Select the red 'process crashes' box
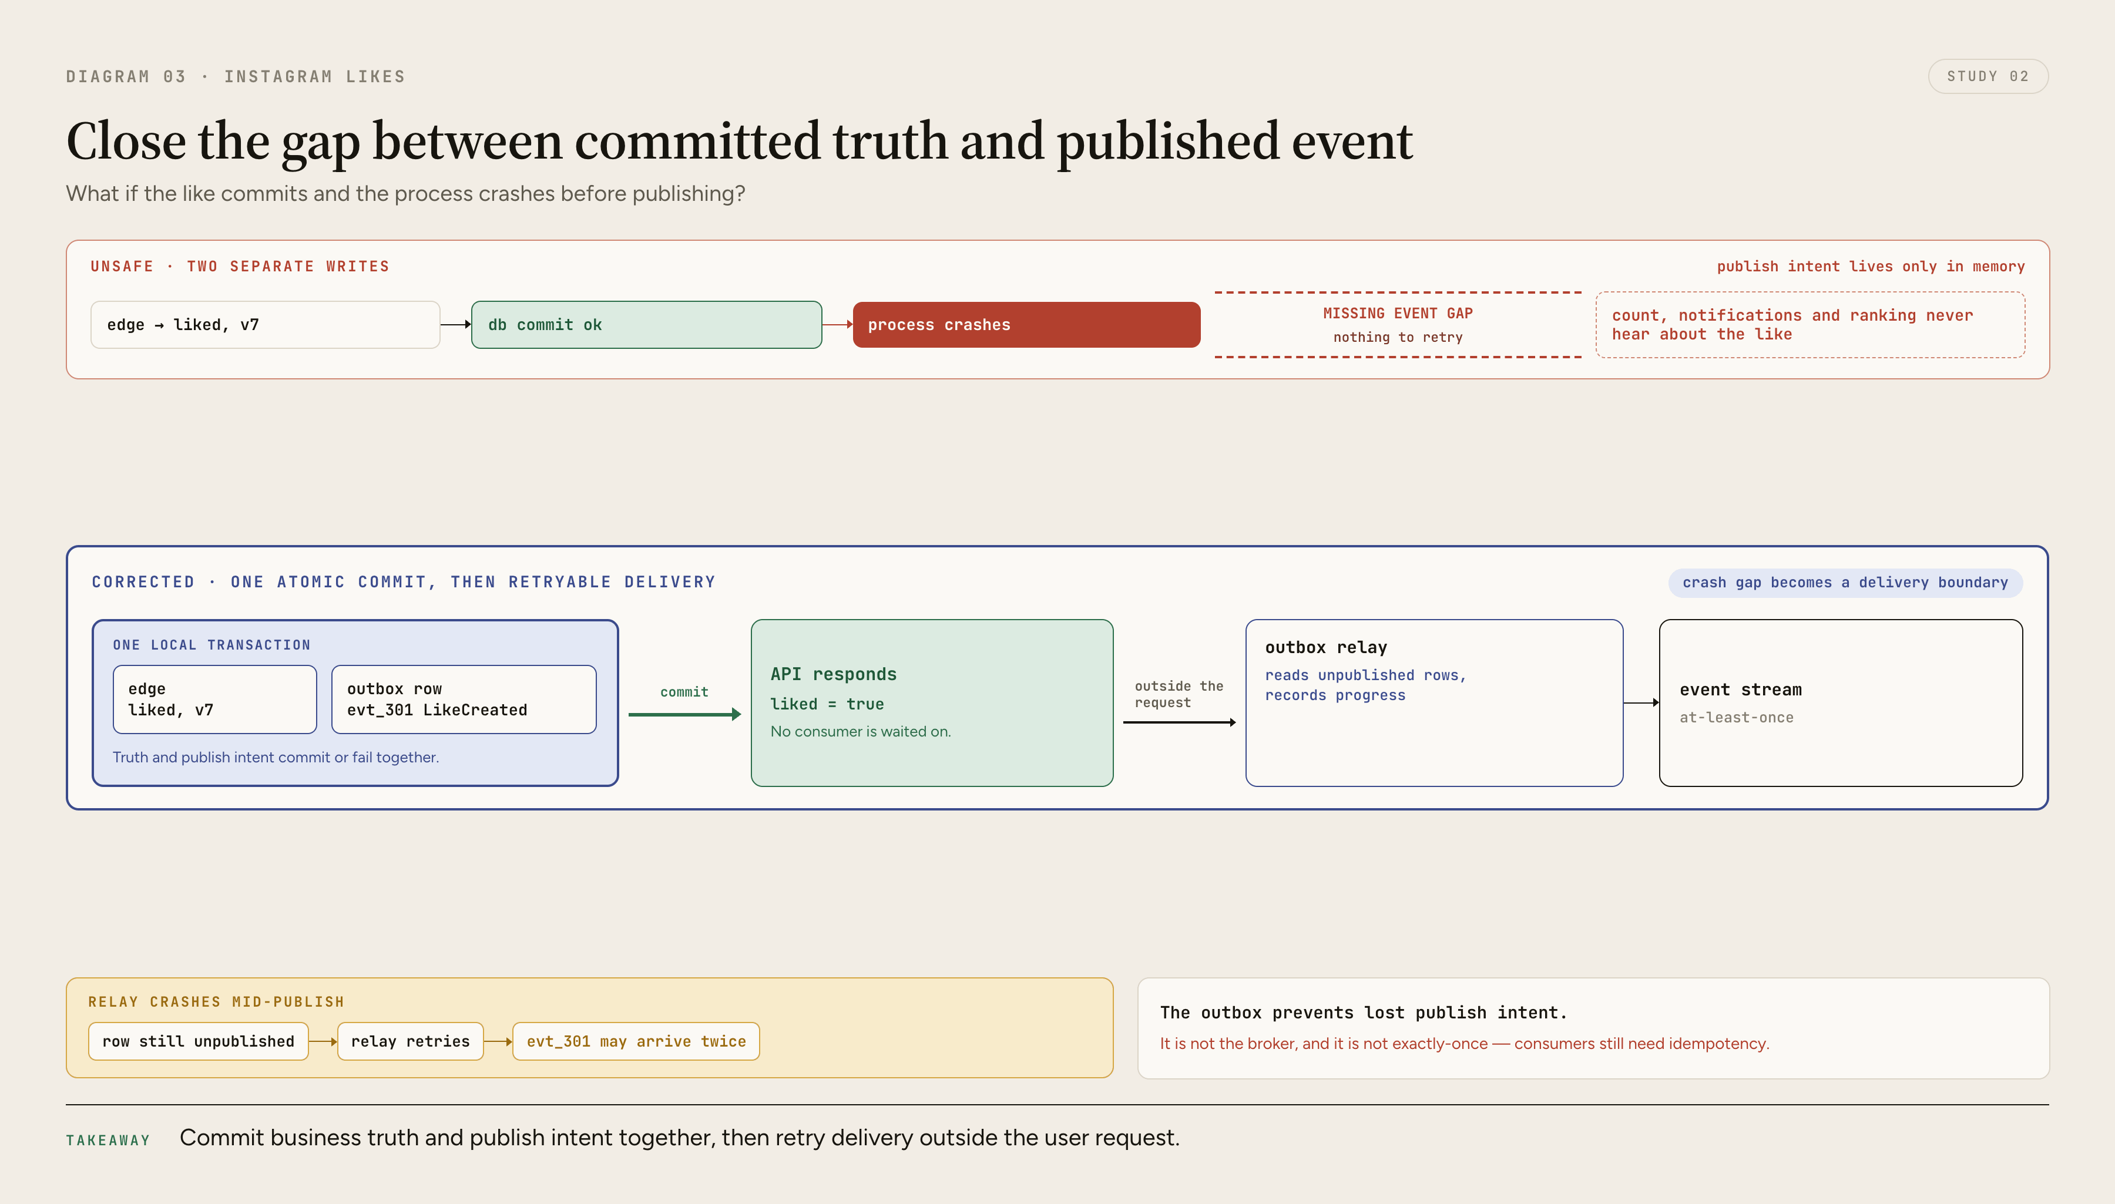2115x1204 pixels. click(1026, 325)
